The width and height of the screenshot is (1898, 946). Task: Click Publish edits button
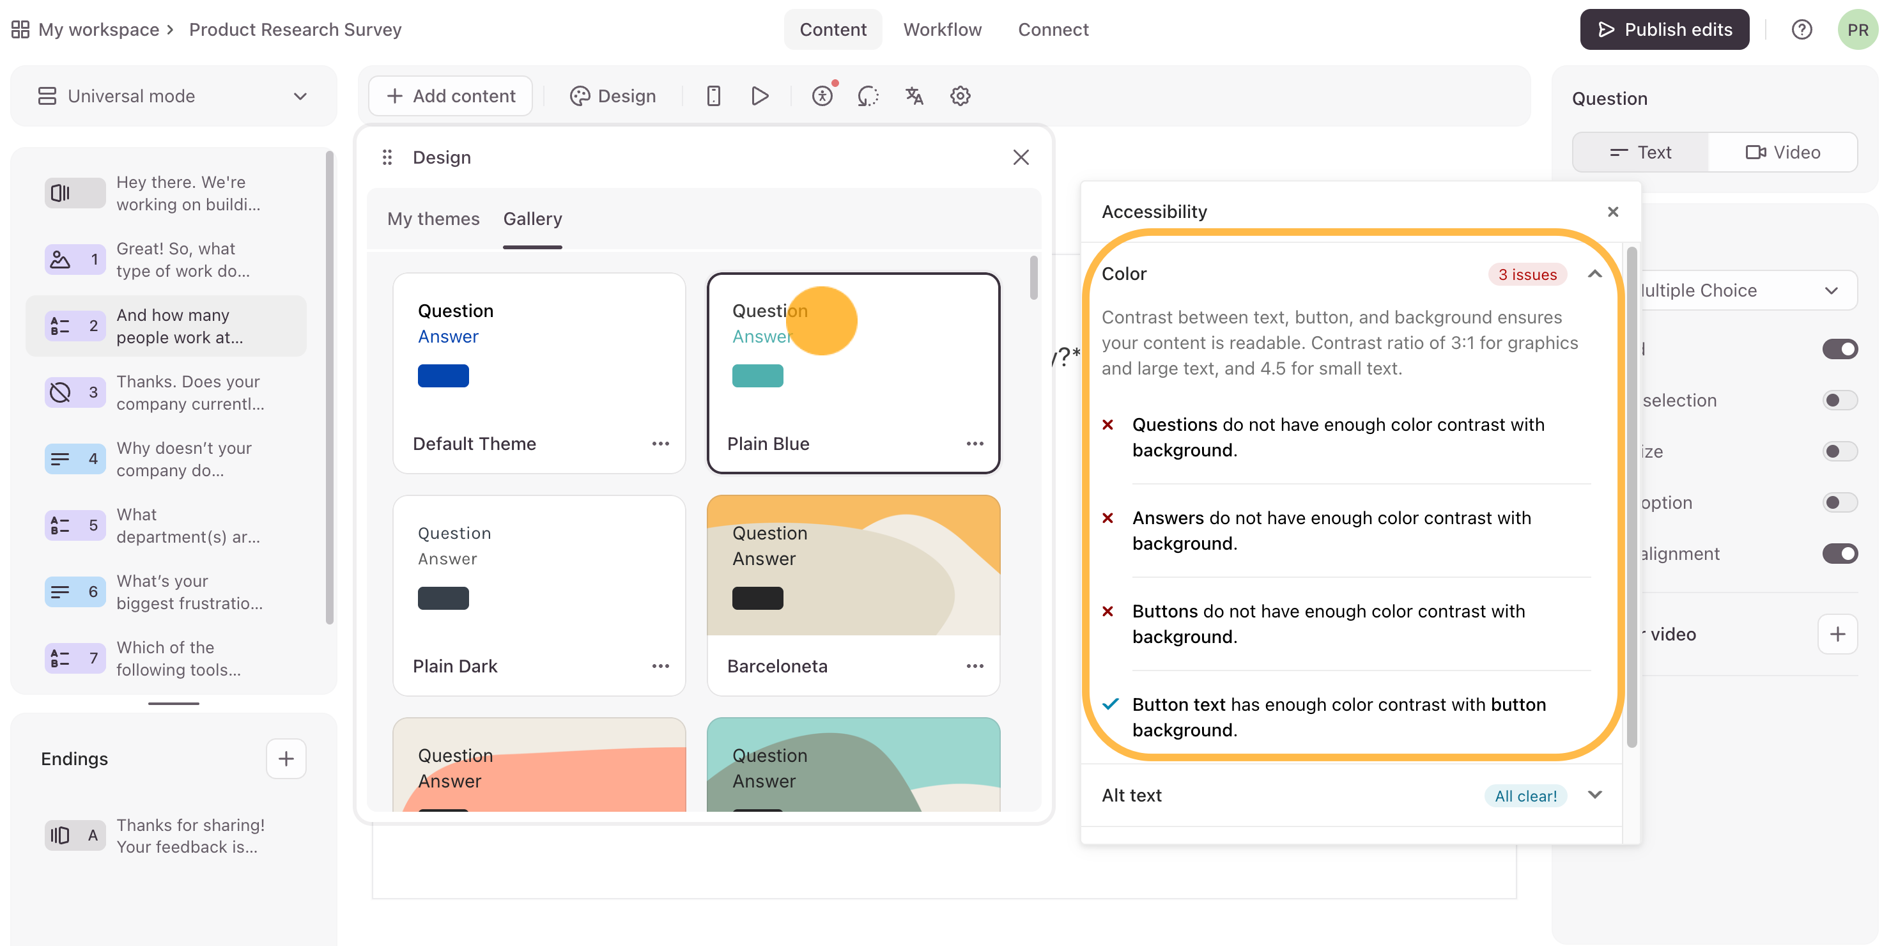(x=1665, y=29)
